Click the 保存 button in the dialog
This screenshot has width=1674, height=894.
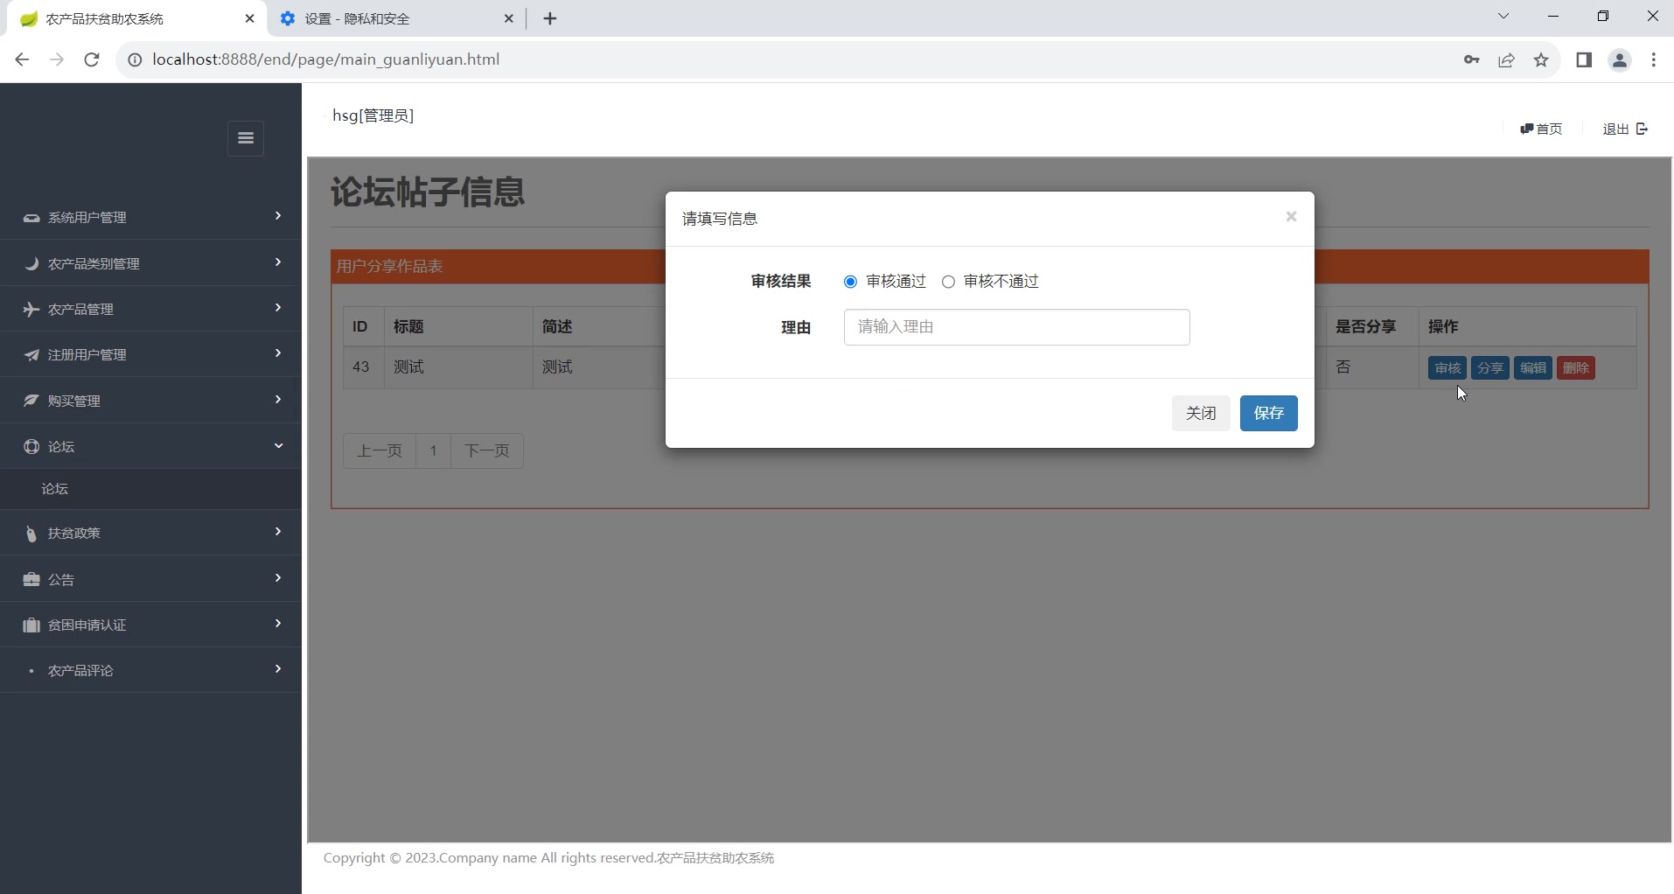(1269, 413)
